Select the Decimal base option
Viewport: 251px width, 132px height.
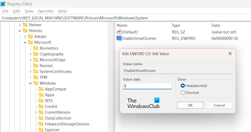(x=190, y=92)
